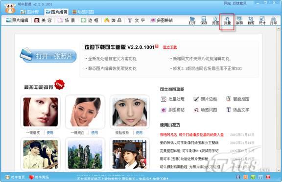Click the 可牛 cow logo icon
Screen dimensions: 282x182
point(10,8)
